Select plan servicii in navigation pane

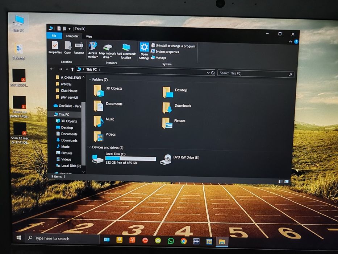point(67,97)
